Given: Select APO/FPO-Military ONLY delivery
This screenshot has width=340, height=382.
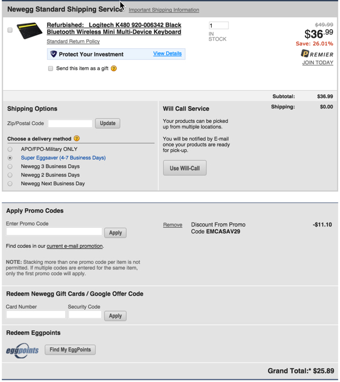Looking at the screenshot, I should [10, 149].
